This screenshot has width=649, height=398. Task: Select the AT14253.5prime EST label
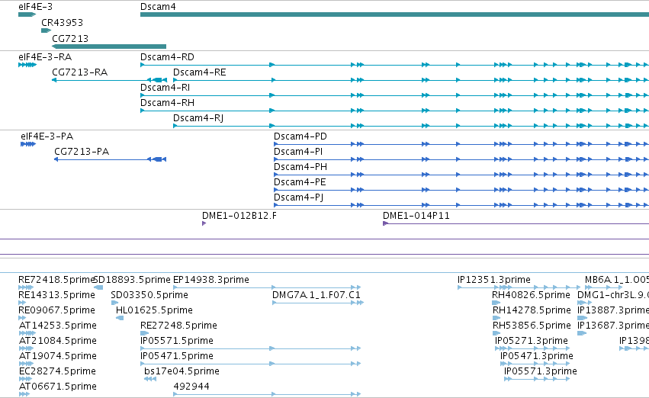pos(58,326)
